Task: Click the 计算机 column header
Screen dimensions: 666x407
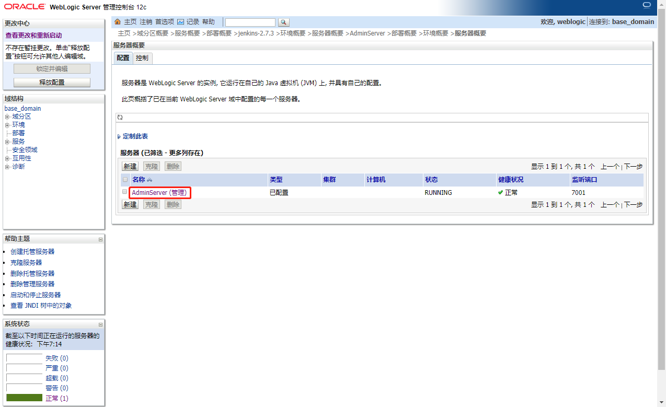Action: tap(376, 180)
